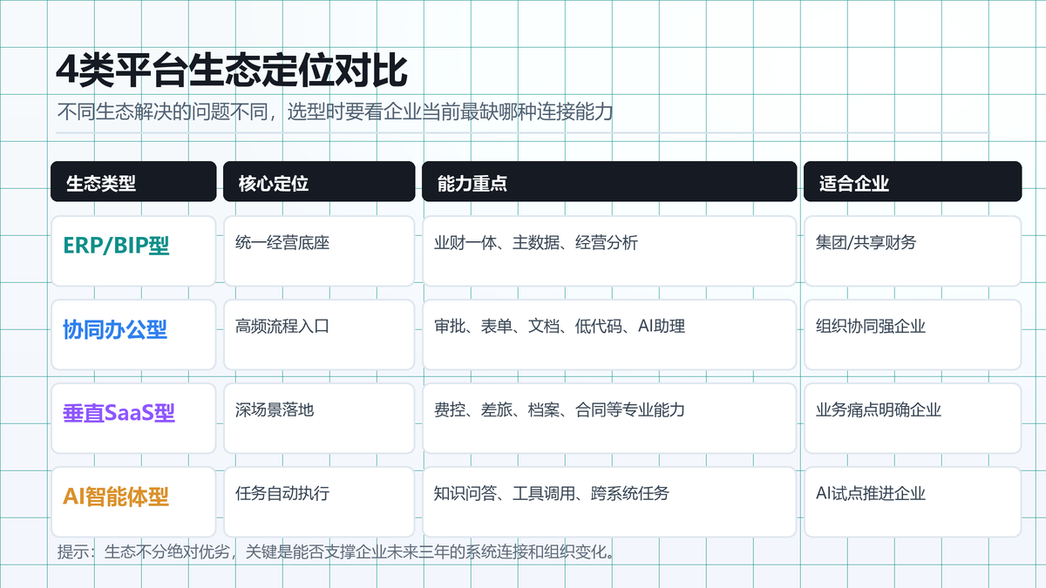Click the cell '审批、表单、文档、低代码、AI助理'
The height and width of the screenshot is (588, 1046).
pyautogui.click(x=609, y=335)
